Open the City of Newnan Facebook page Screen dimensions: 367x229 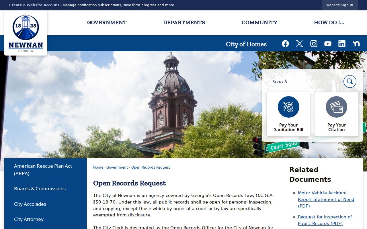[285, 44]
